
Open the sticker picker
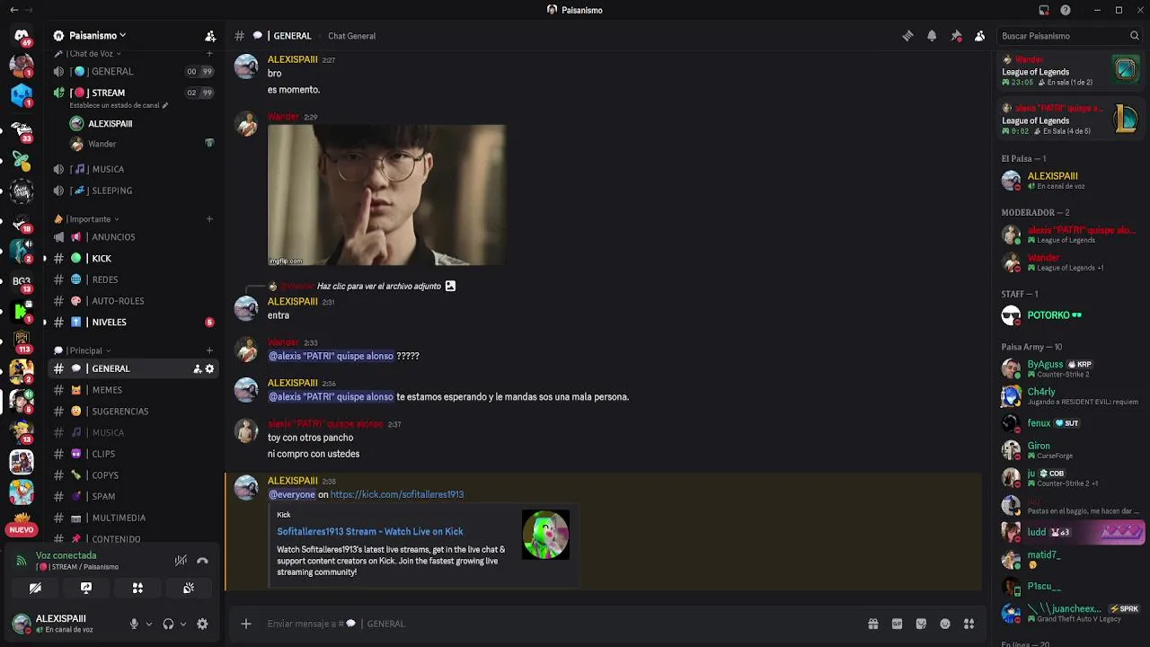[x=921, y=624]
